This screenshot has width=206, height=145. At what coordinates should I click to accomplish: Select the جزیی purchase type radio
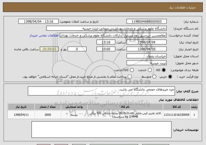tap(170, 77)
